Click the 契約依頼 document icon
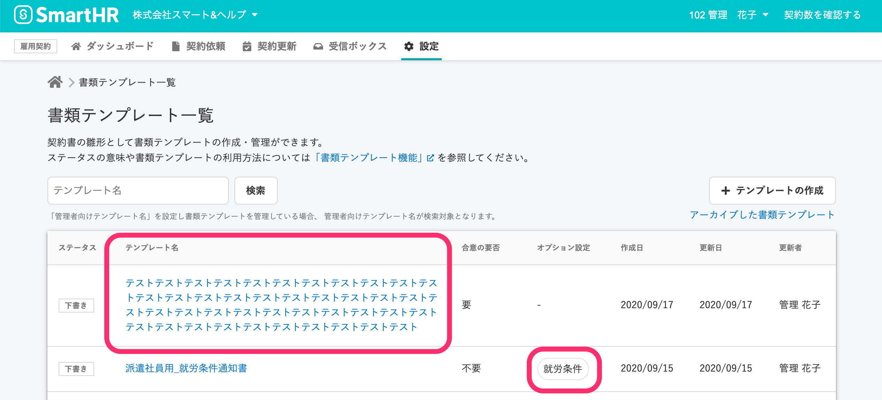This screenshot has height=400, width=882. (176, 46)
